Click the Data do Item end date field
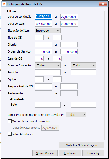This screenshot has height=159, width=109. [69, 24]
